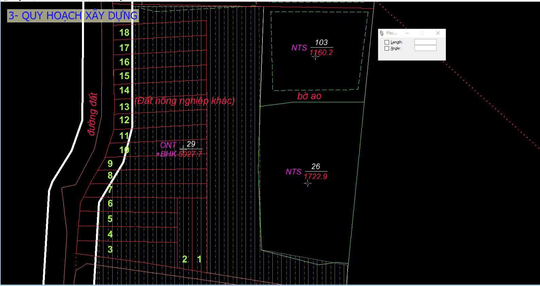Click the Length value input field
Screen dimensions: 540x286
coord(425,42)
